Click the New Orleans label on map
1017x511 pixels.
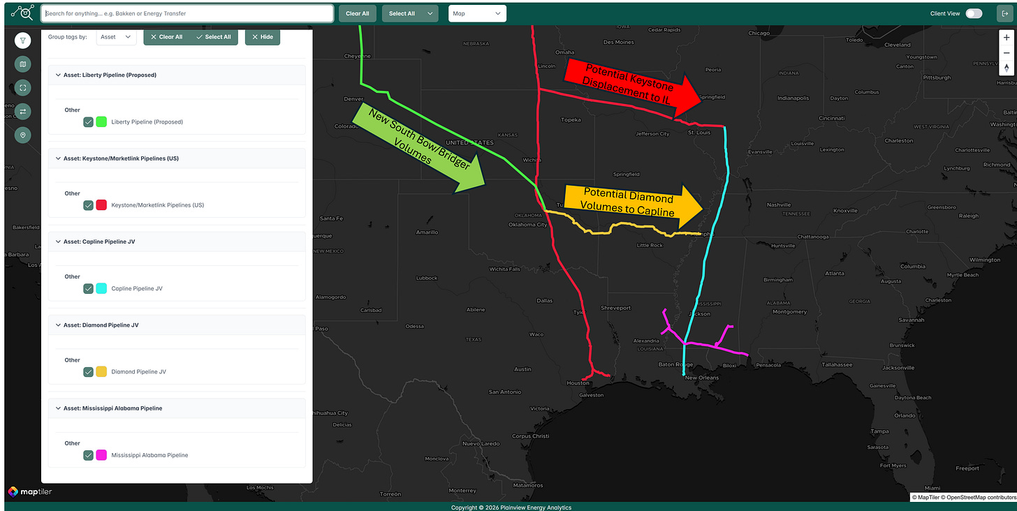[702, 378]
